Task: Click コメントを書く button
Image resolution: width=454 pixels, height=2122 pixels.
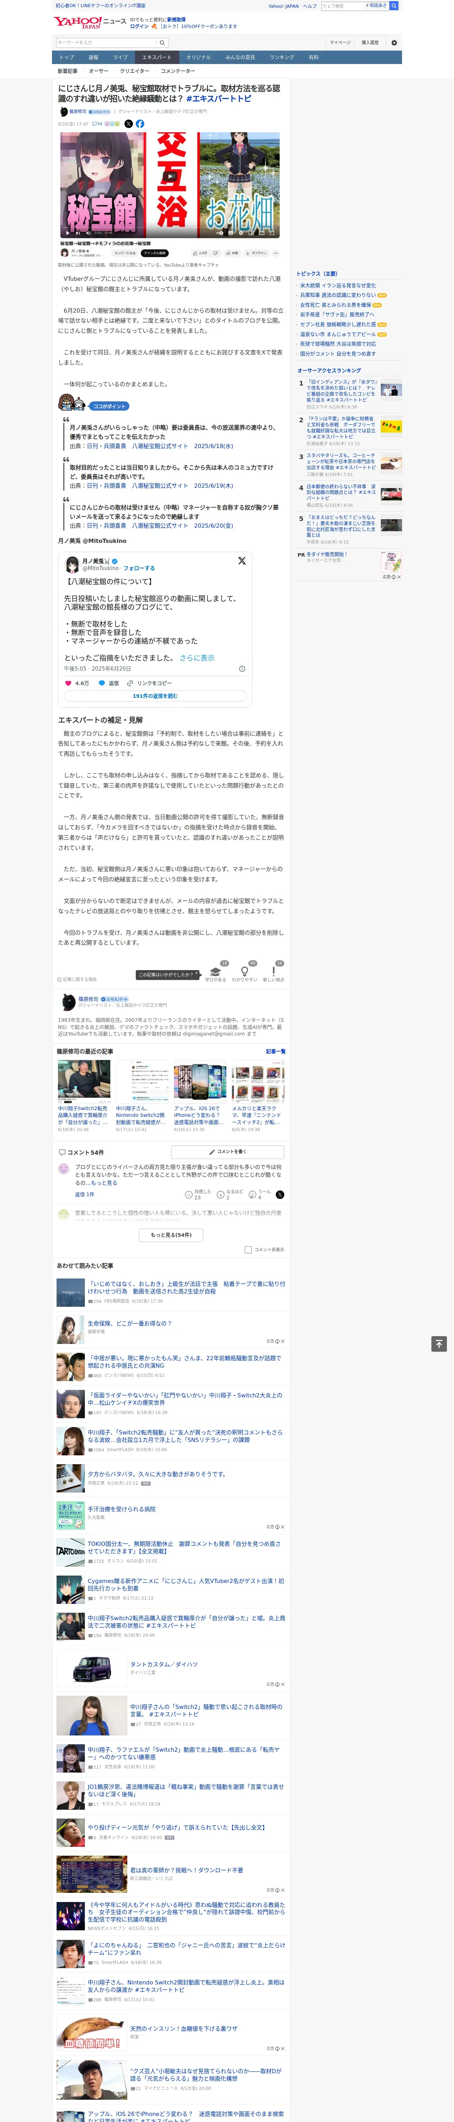Action: point(228,1152)
